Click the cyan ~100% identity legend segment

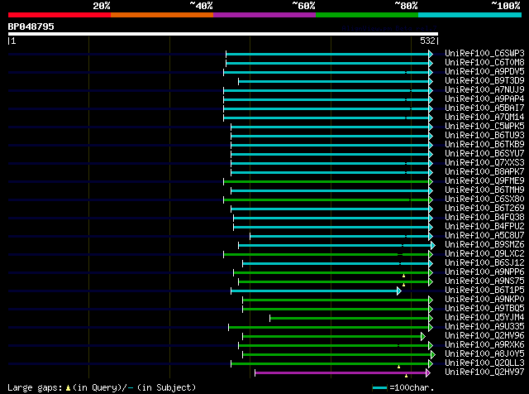point(470,15)
